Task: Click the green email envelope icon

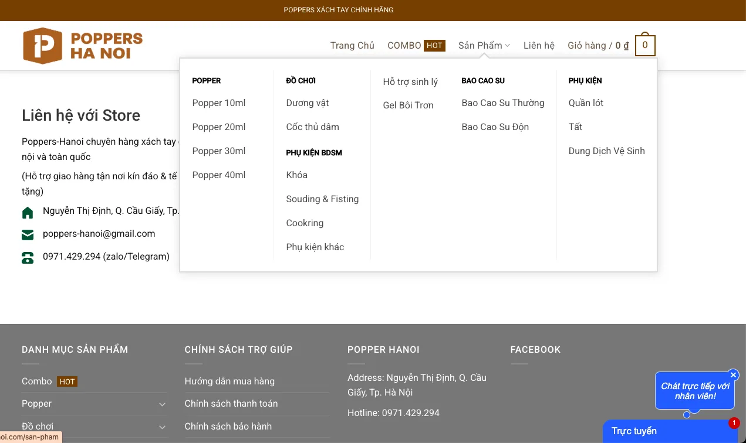Action: click(x=28, y=235)
